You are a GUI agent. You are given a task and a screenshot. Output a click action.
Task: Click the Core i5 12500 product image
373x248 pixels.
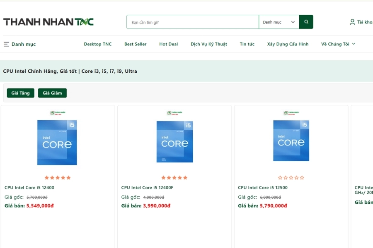pyautogui.click(x=291, y=141)
